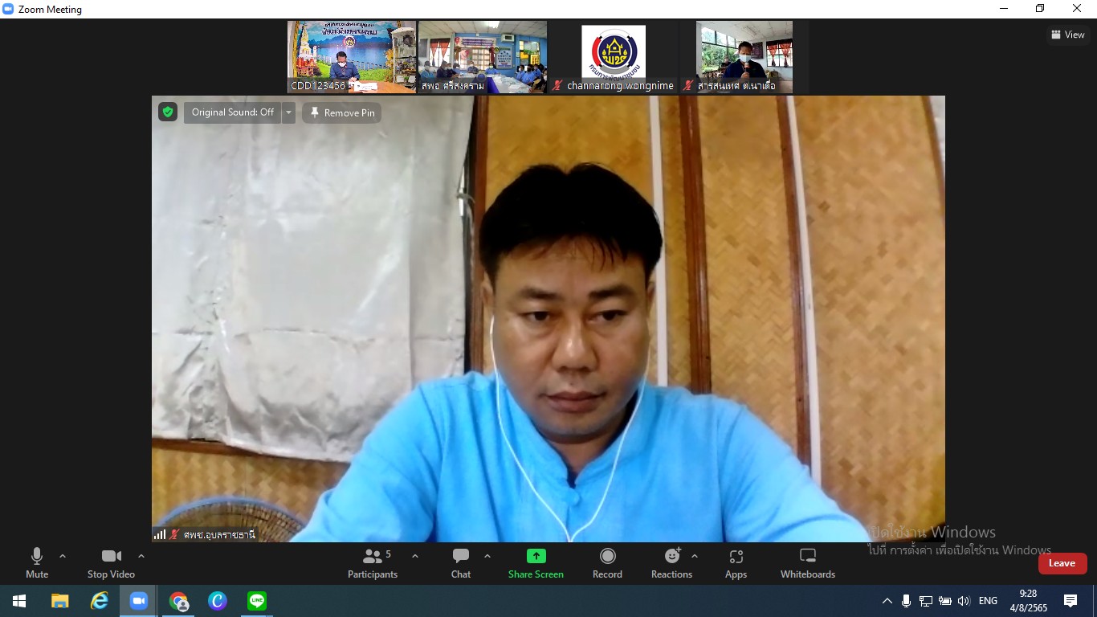Click the microphone icon in system tray
Image resolution: width=1097 pixels, height=617 pixels.
[906, 601]
